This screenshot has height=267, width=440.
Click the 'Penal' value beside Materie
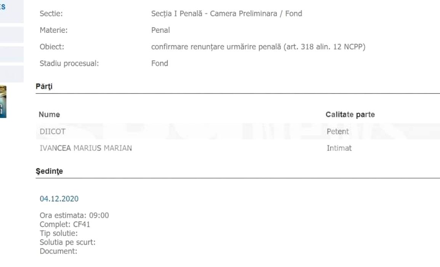(x=160, y=30)
